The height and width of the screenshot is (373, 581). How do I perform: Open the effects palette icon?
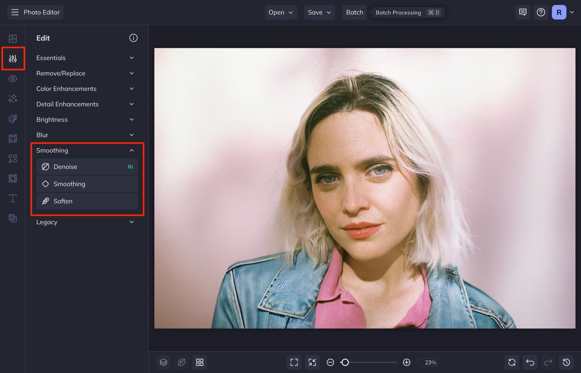point(13,118)
